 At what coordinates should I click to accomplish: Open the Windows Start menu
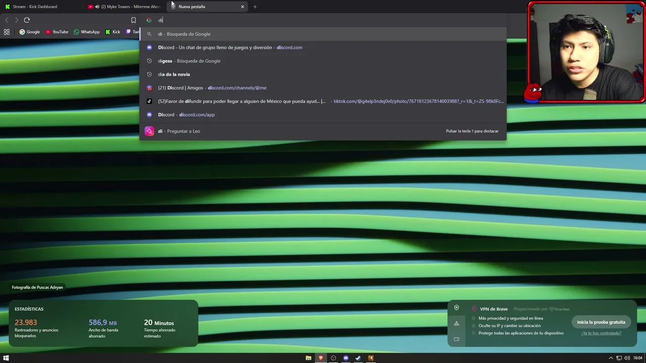tap(6, 358)
